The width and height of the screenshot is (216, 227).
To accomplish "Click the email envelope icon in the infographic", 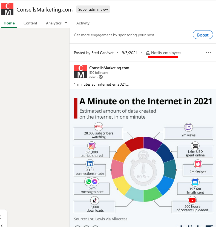I will [195, 182].
